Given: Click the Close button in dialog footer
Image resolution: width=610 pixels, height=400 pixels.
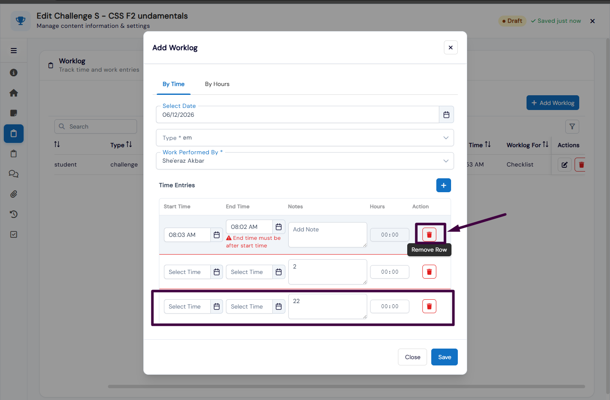Looking at the screenshot, I should (412, 357).
